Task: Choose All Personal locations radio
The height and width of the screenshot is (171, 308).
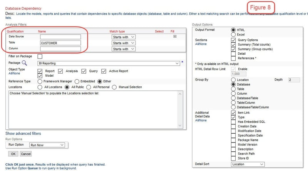Action: point(89,87)
